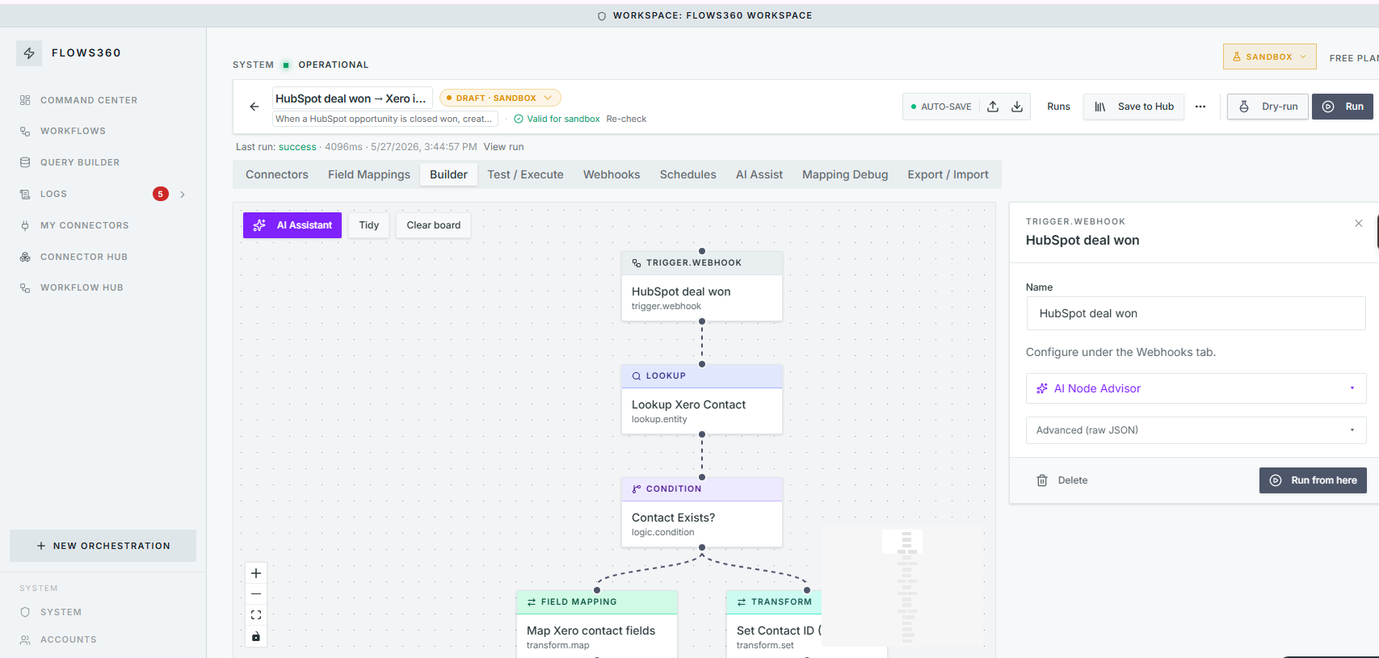Open the Draft Sandbox status dropdown

tap(500, 98)
